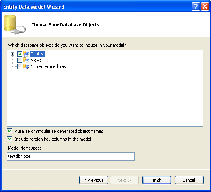211x192 pixels.
Task: Click the Tables folder icon in tree
Action: point(26,54)
